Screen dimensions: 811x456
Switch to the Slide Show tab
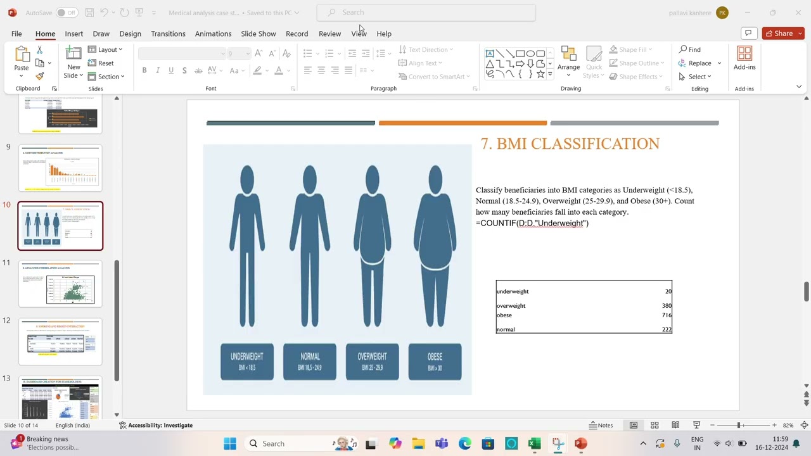pos(259,34)
